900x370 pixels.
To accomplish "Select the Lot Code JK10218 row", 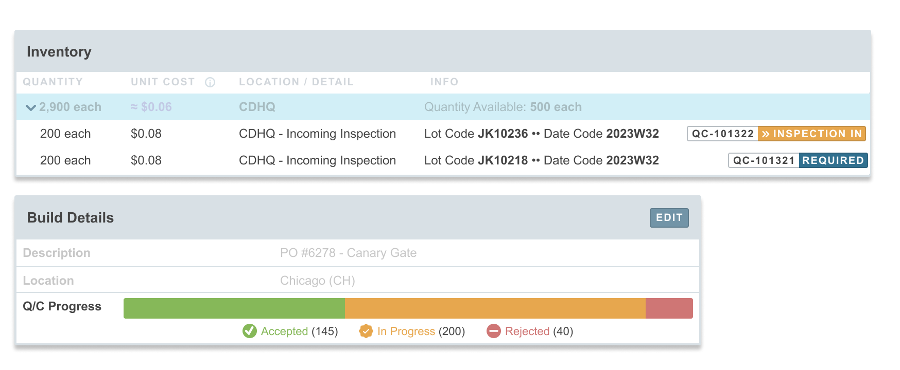I will (443, 160).
